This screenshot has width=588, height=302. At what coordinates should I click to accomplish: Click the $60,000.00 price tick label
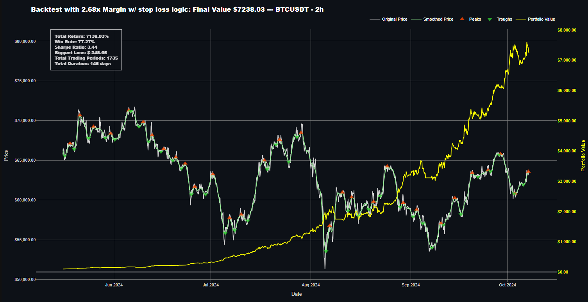(25, 200)
